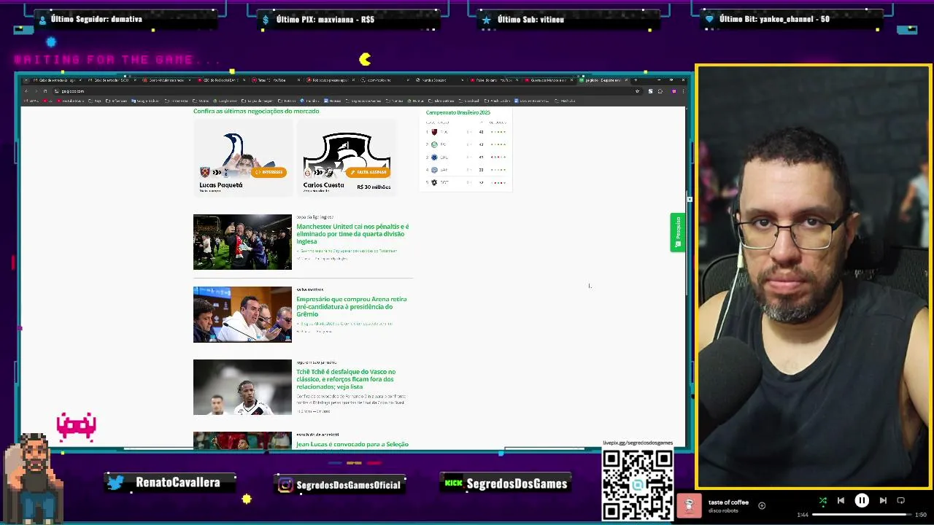Click 'Confira as últimas negociações do mercado' heading
The width and height of the screenshot is (934, 525).
coord(256,111)
